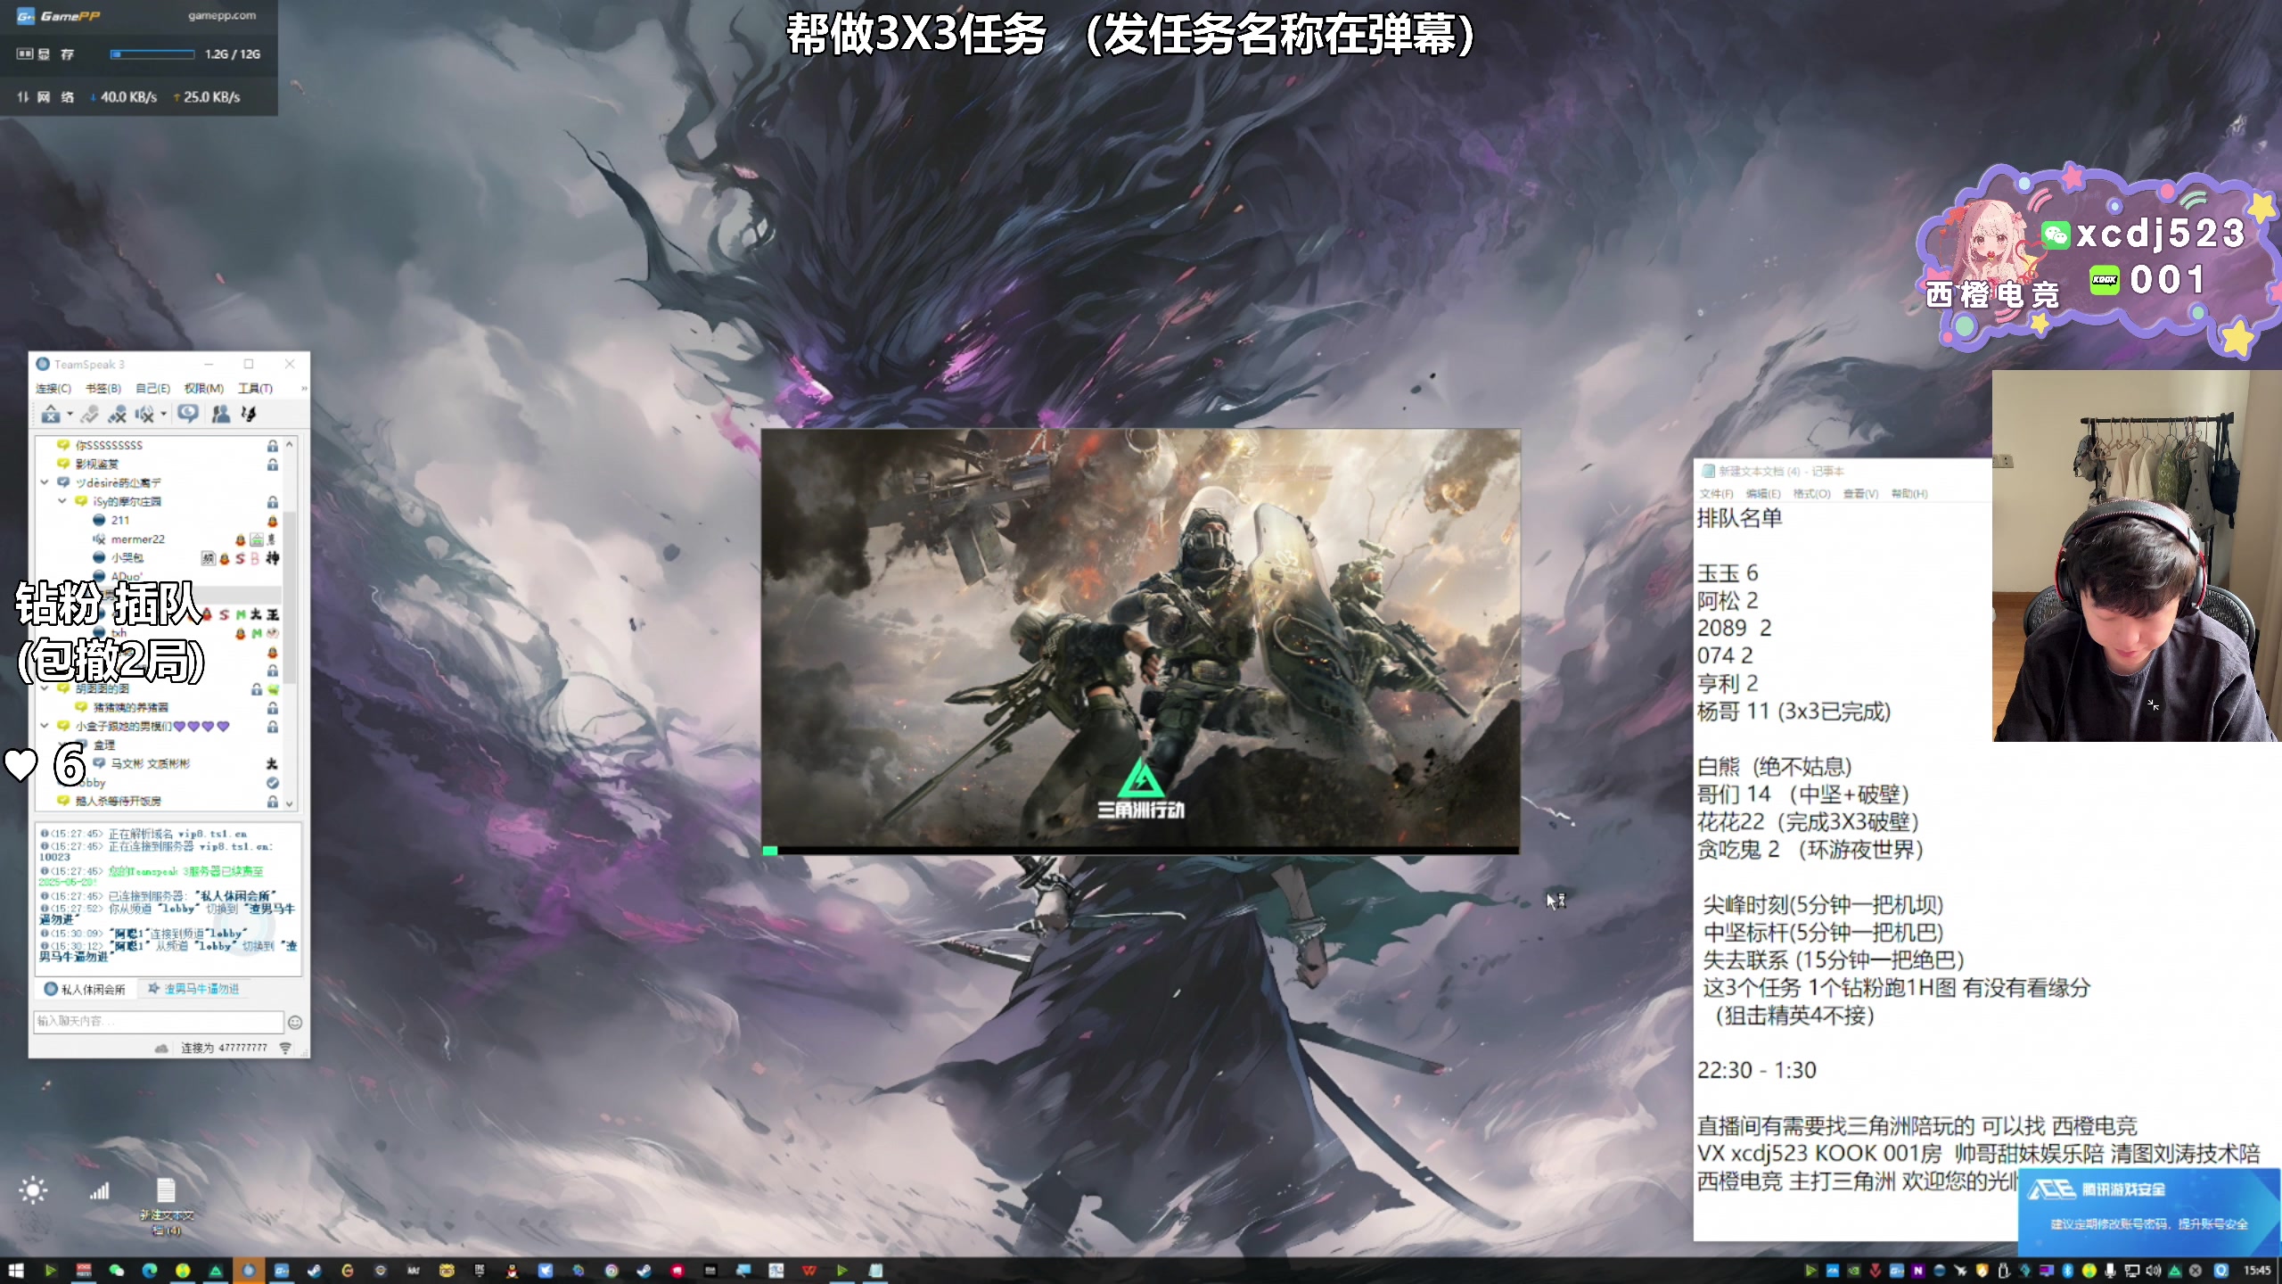Image resolution: width=2282 pixels, height=1284 pixels.
Task: Open the dropdown arrow beside disconnect icon
Action: click(70, 414)
